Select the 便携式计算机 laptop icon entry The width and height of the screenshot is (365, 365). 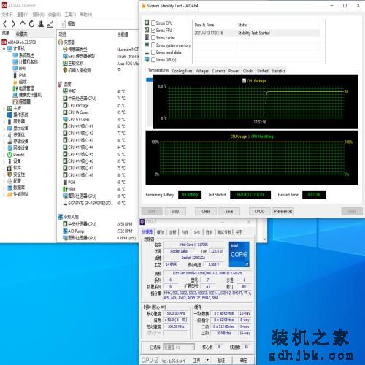pos(15,95)
